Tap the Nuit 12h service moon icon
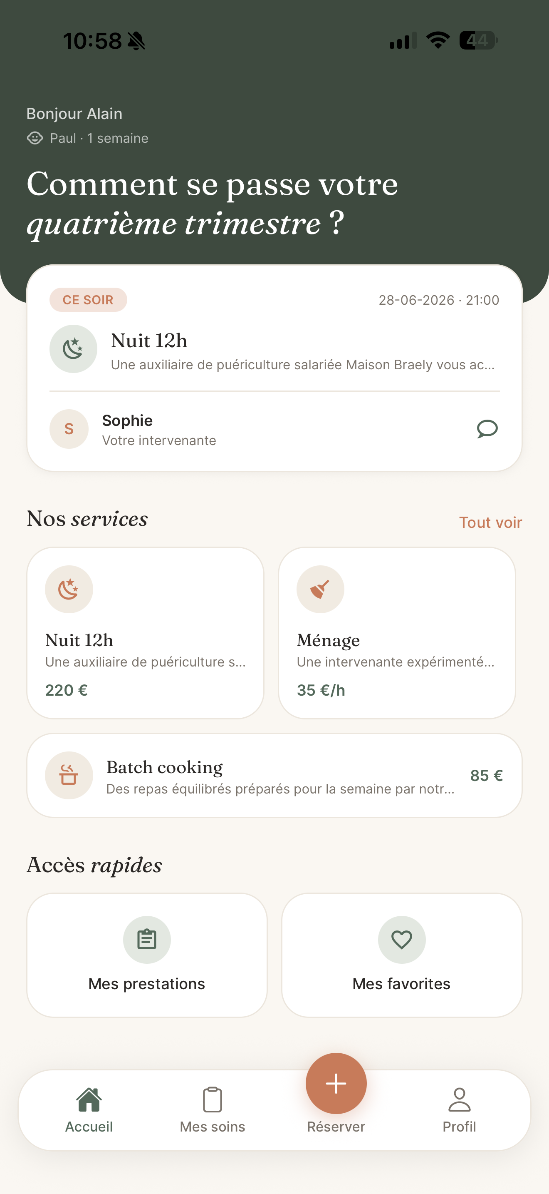This screenshot has height=1194, width=549. (x=69, y=589)
